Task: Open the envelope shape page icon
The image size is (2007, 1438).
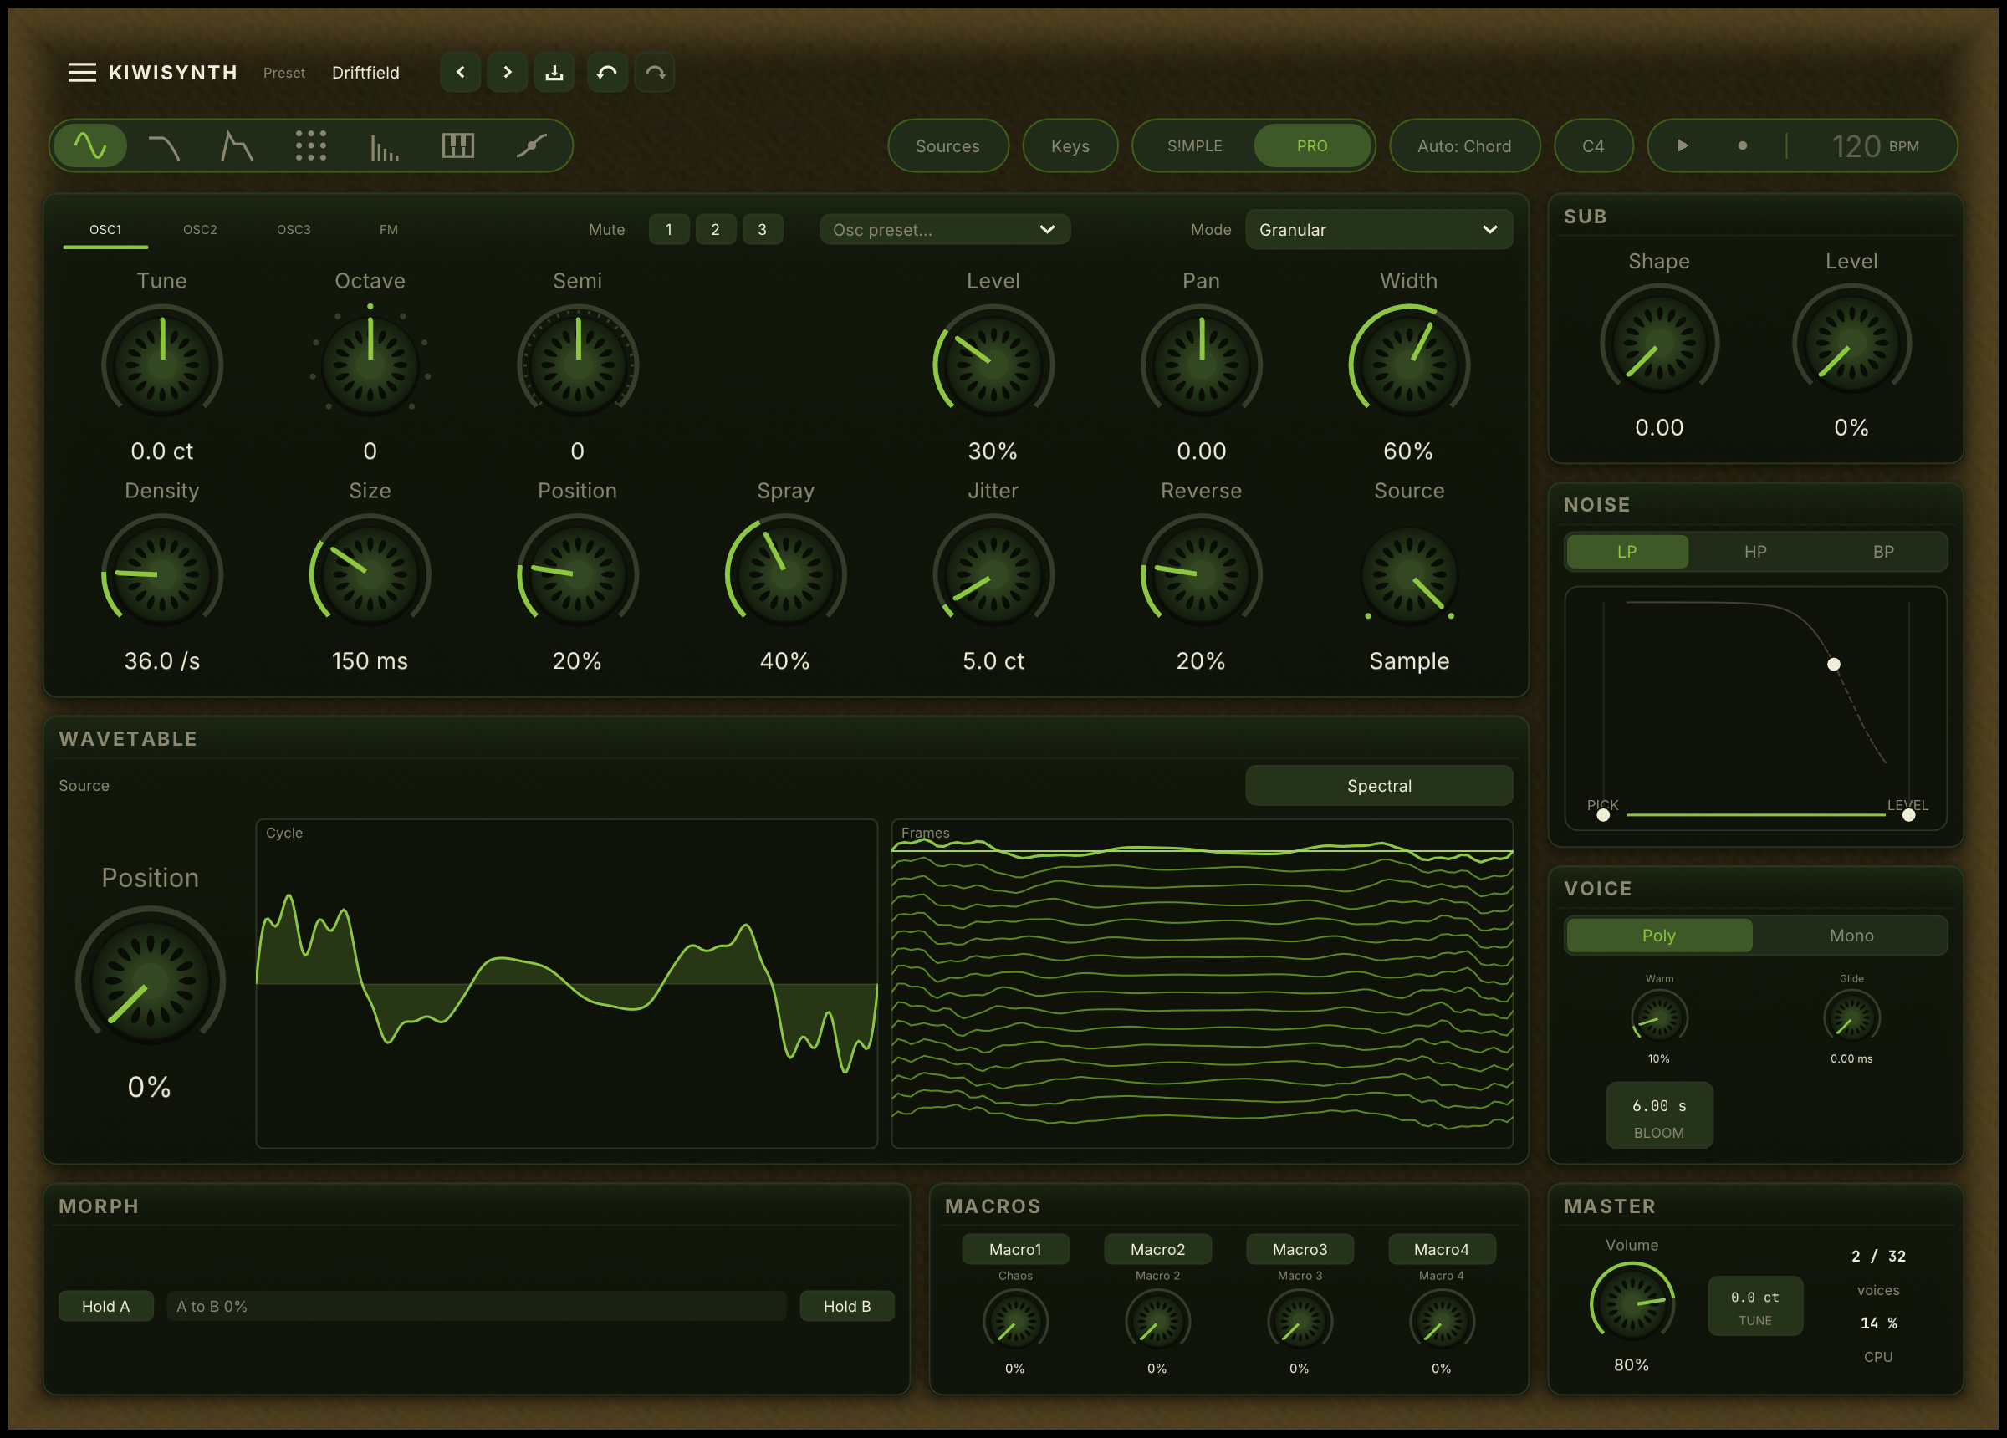Action: click(x=237, y=146)
